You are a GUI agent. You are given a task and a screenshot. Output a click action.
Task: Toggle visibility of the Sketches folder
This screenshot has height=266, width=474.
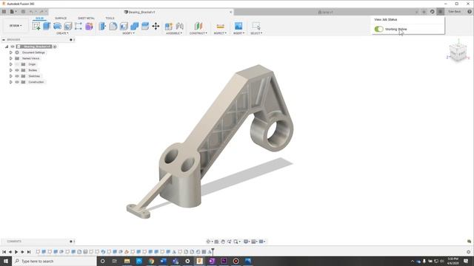click(x=17, y=76)
